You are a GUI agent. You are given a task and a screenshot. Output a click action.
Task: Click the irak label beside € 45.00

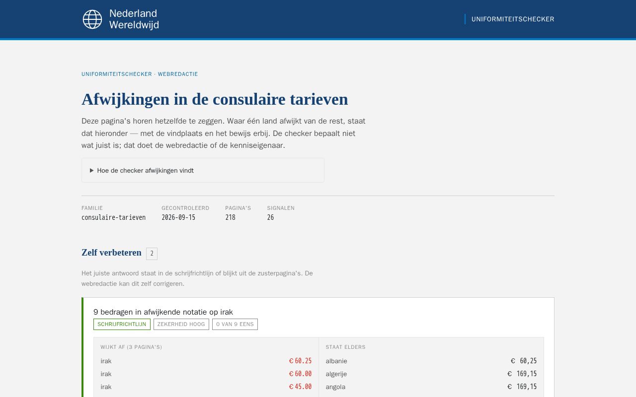[106, 387]
